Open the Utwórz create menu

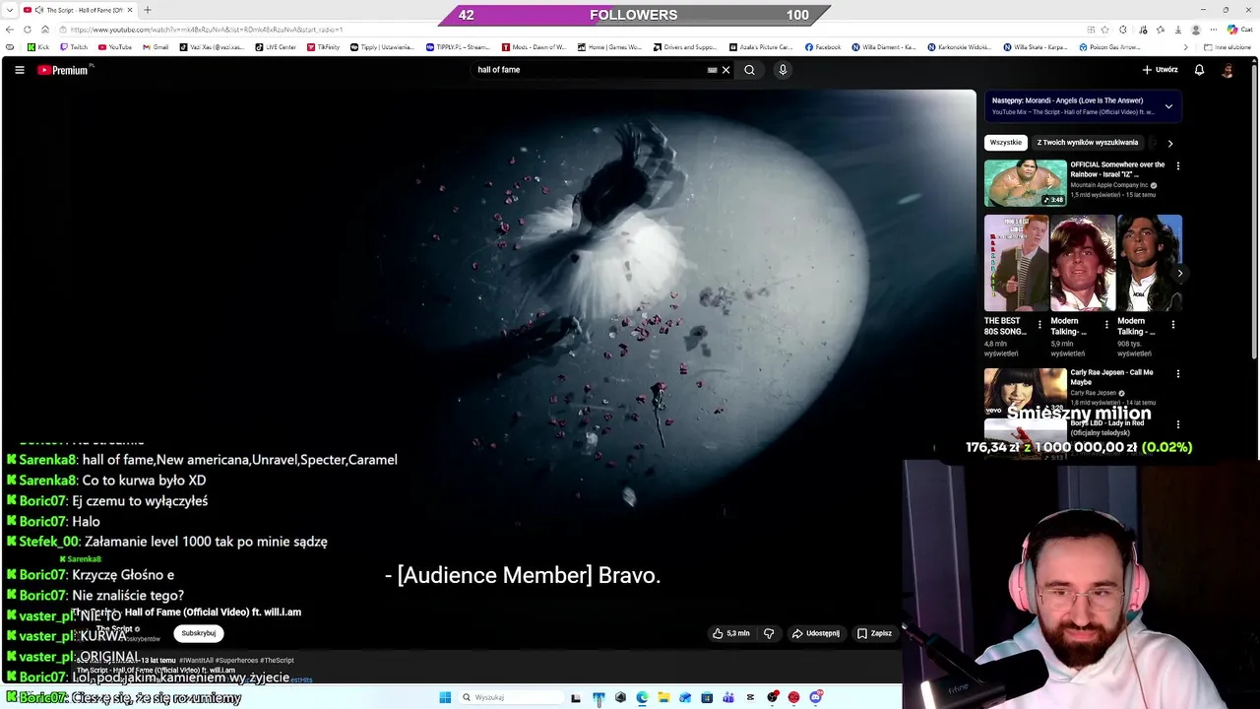coord(1160,70)
